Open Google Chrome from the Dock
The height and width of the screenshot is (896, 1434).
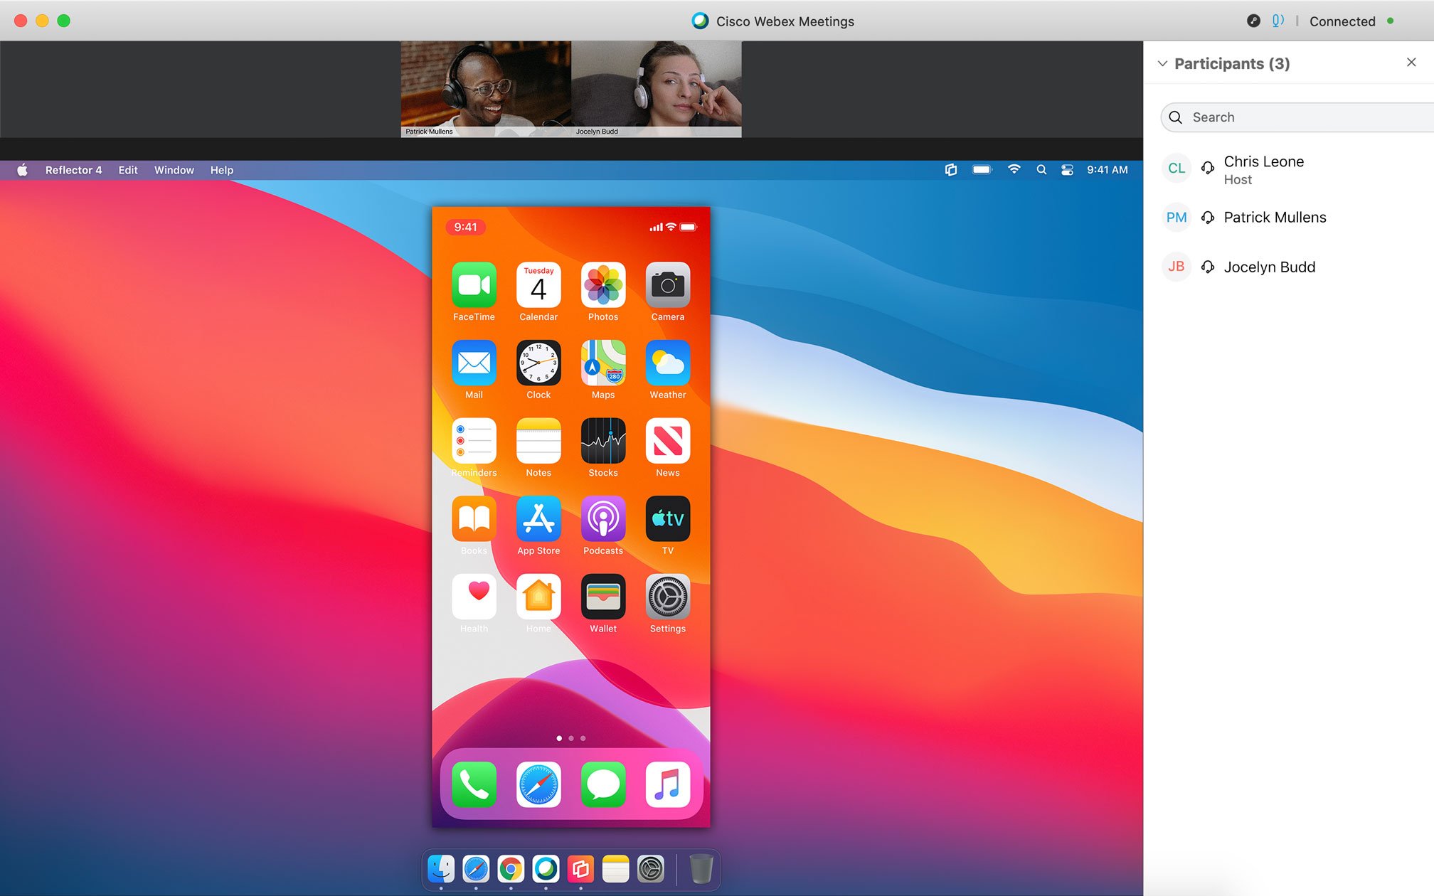[x=511, y=869]
